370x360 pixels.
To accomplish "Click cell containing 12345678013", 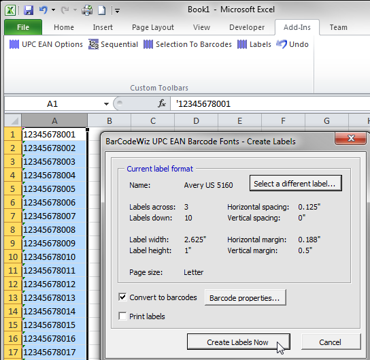I will [x=54, y=297].
